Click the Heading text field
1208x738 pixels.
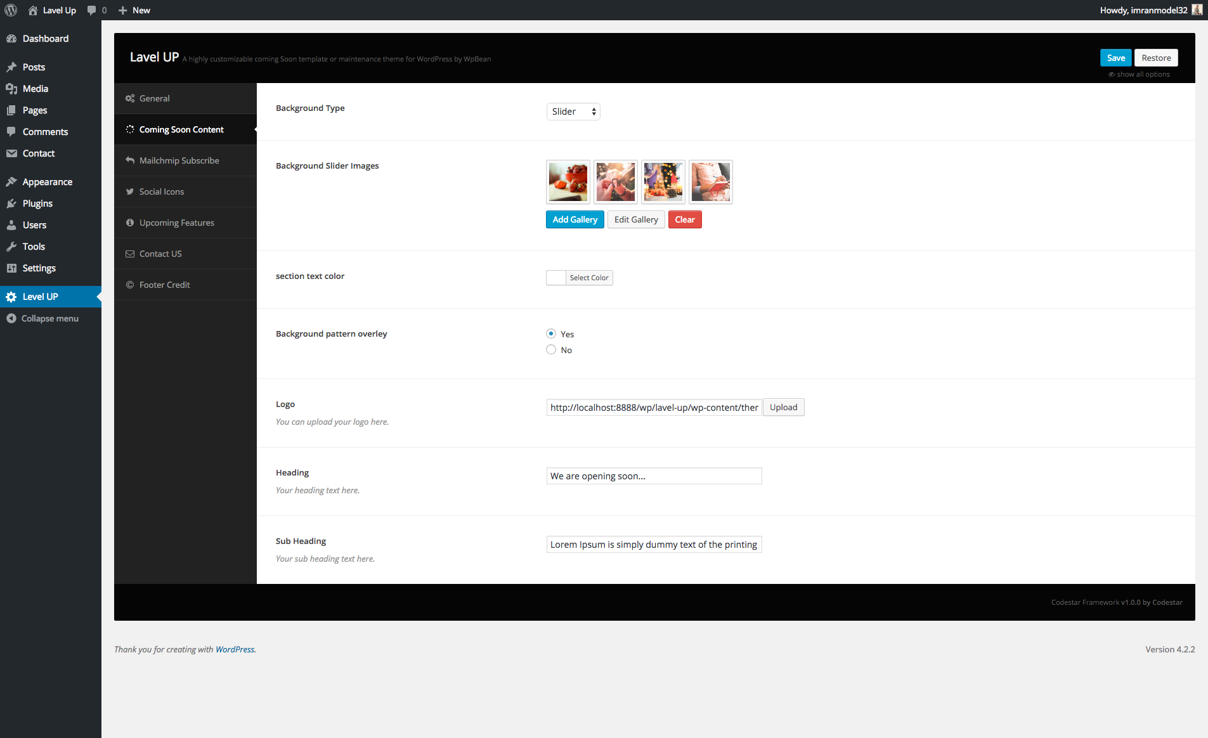654,476
